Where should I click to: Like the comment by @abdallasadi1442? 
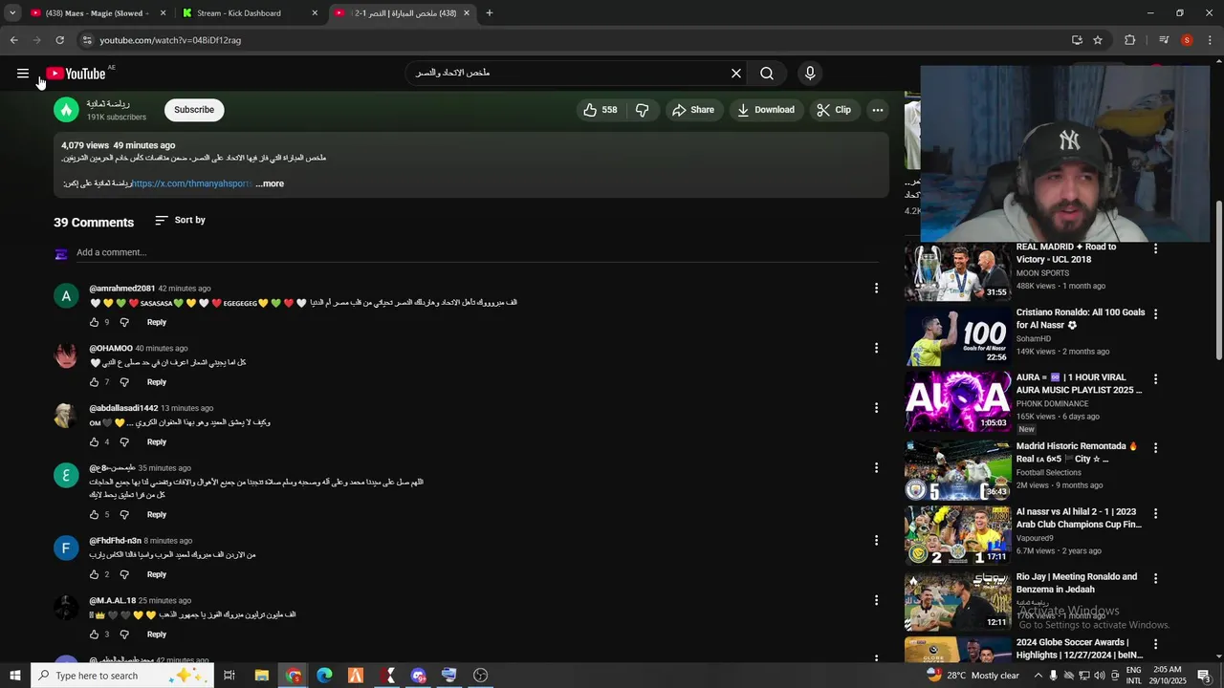click(x=94, y=442)
